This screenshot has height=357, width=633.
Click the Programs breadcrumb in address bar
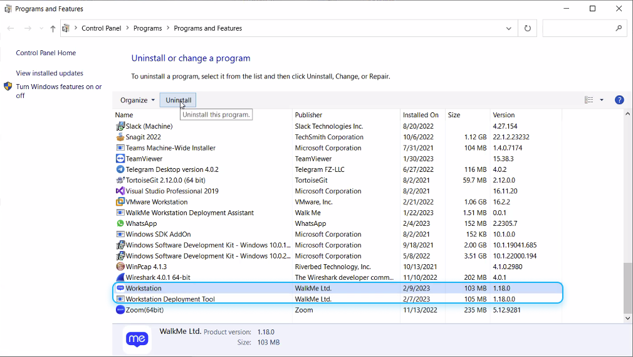[147, 28]
